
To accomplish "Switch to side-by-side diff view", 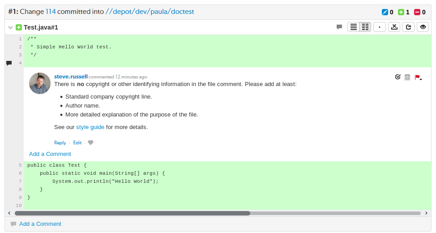I will (x=365, y=27).
